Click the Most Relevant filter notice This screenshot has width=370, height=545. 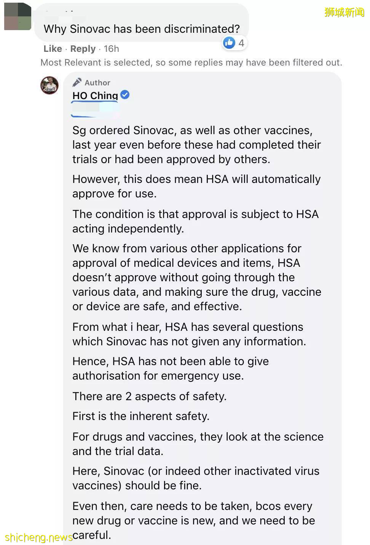191,63
